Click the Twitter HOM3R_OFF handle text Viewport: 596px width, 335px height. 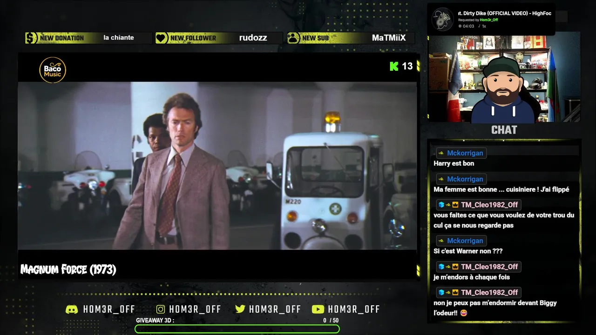(275, 309)
